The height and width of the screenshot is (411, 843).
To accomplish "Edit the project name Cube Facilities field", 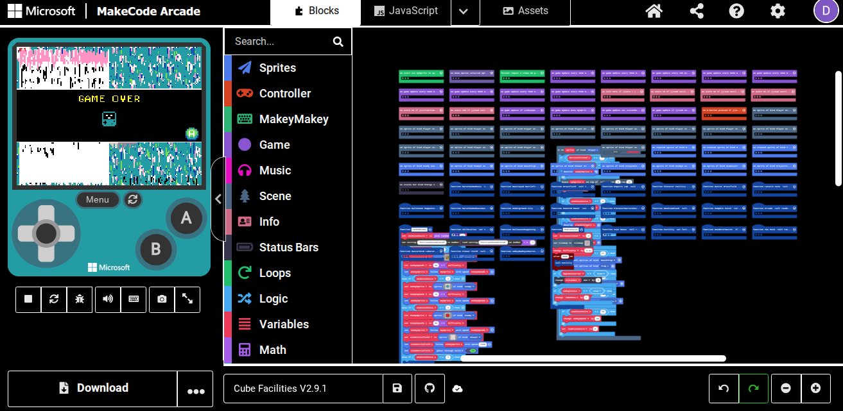I will 303,389.
